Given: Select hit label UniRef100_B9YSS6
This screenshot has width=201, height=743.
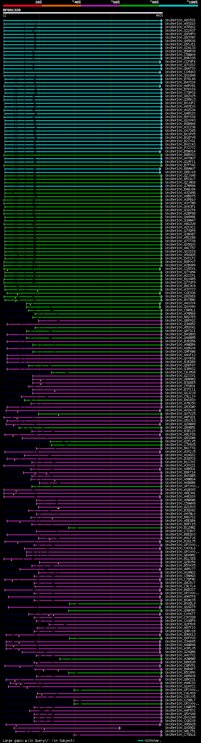Looking at the screenshot, I should click(180, 117).
